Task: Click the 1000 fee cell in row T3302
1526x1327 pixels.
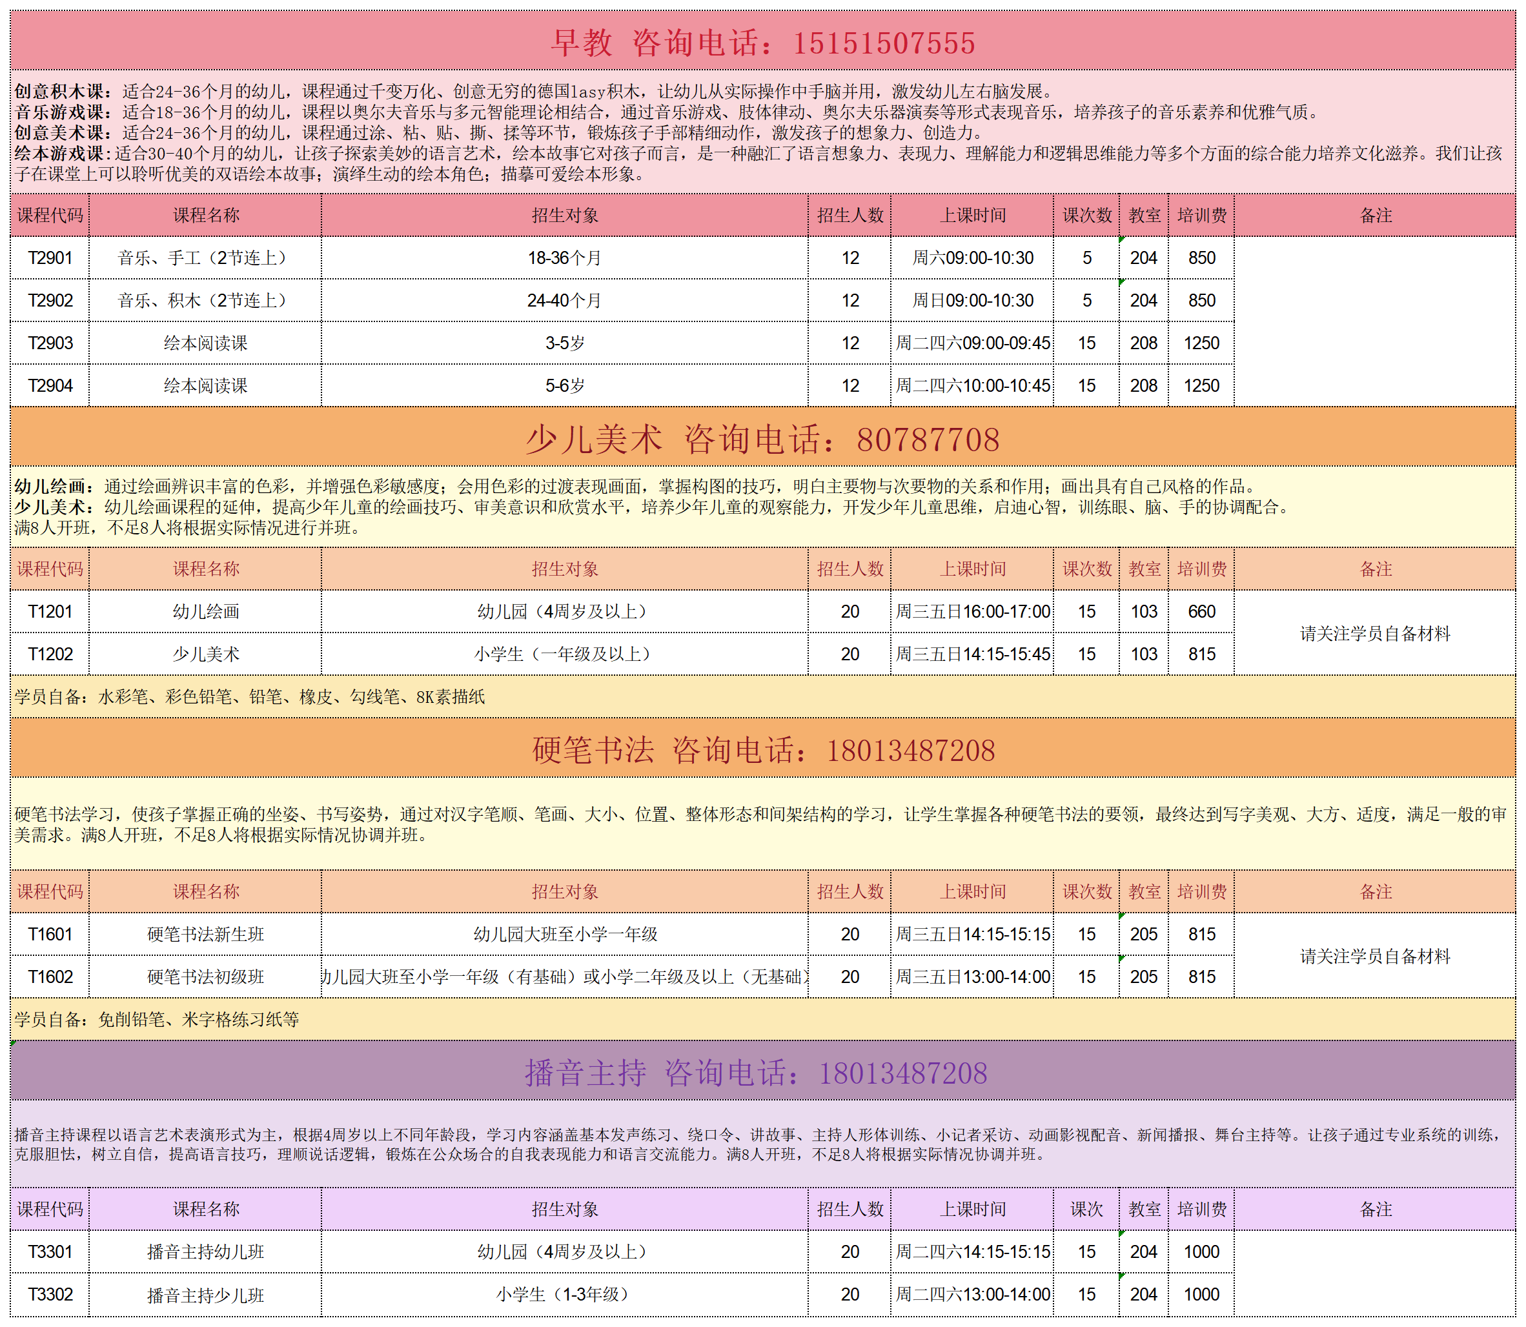Action: coord(1202,1295)
